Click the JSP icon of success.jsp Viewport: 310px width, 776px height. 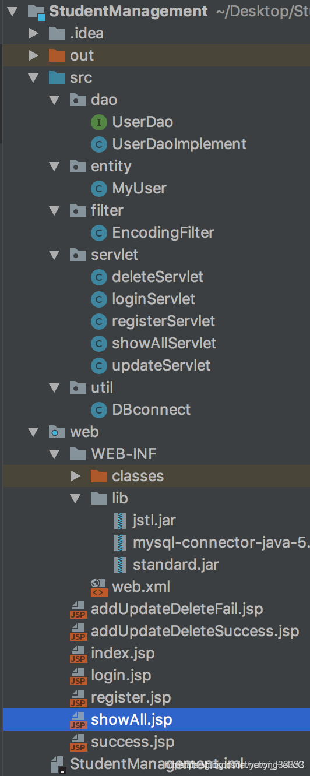tap(78, 742)
